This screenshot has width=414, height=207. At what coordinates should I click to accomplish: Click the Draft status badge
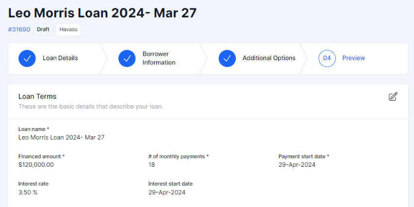tap(43, 30)
